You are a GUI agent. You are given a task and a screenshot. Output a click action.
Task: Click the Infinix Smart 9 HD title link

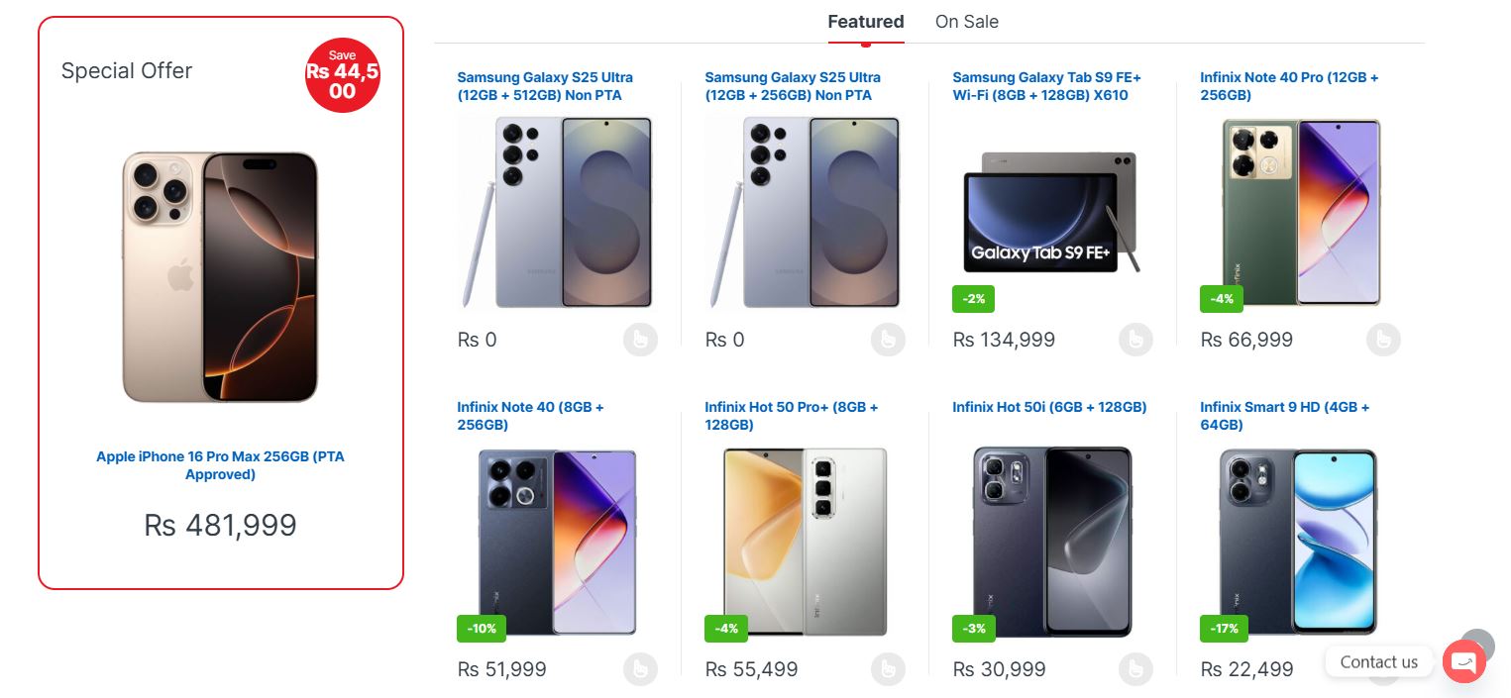(x=1284, y=416)
